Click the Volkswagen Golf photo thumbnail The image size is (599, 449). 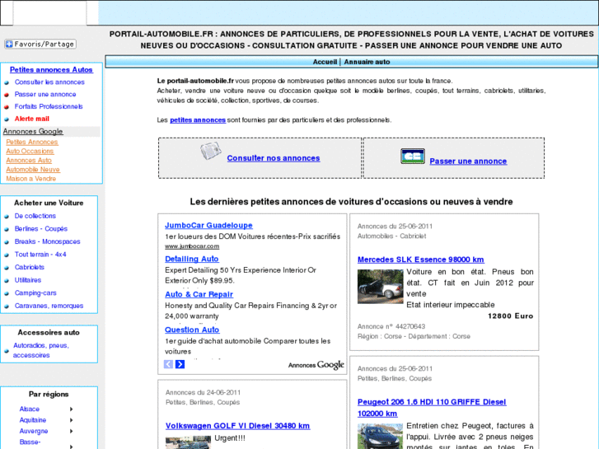pos(188,442)
